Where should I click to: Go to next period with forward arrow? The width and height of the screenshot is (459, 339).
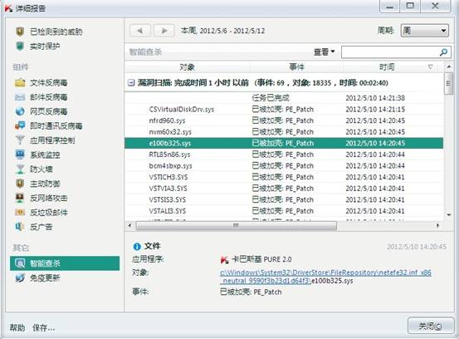pyautogui.click(x=164, y=31)
